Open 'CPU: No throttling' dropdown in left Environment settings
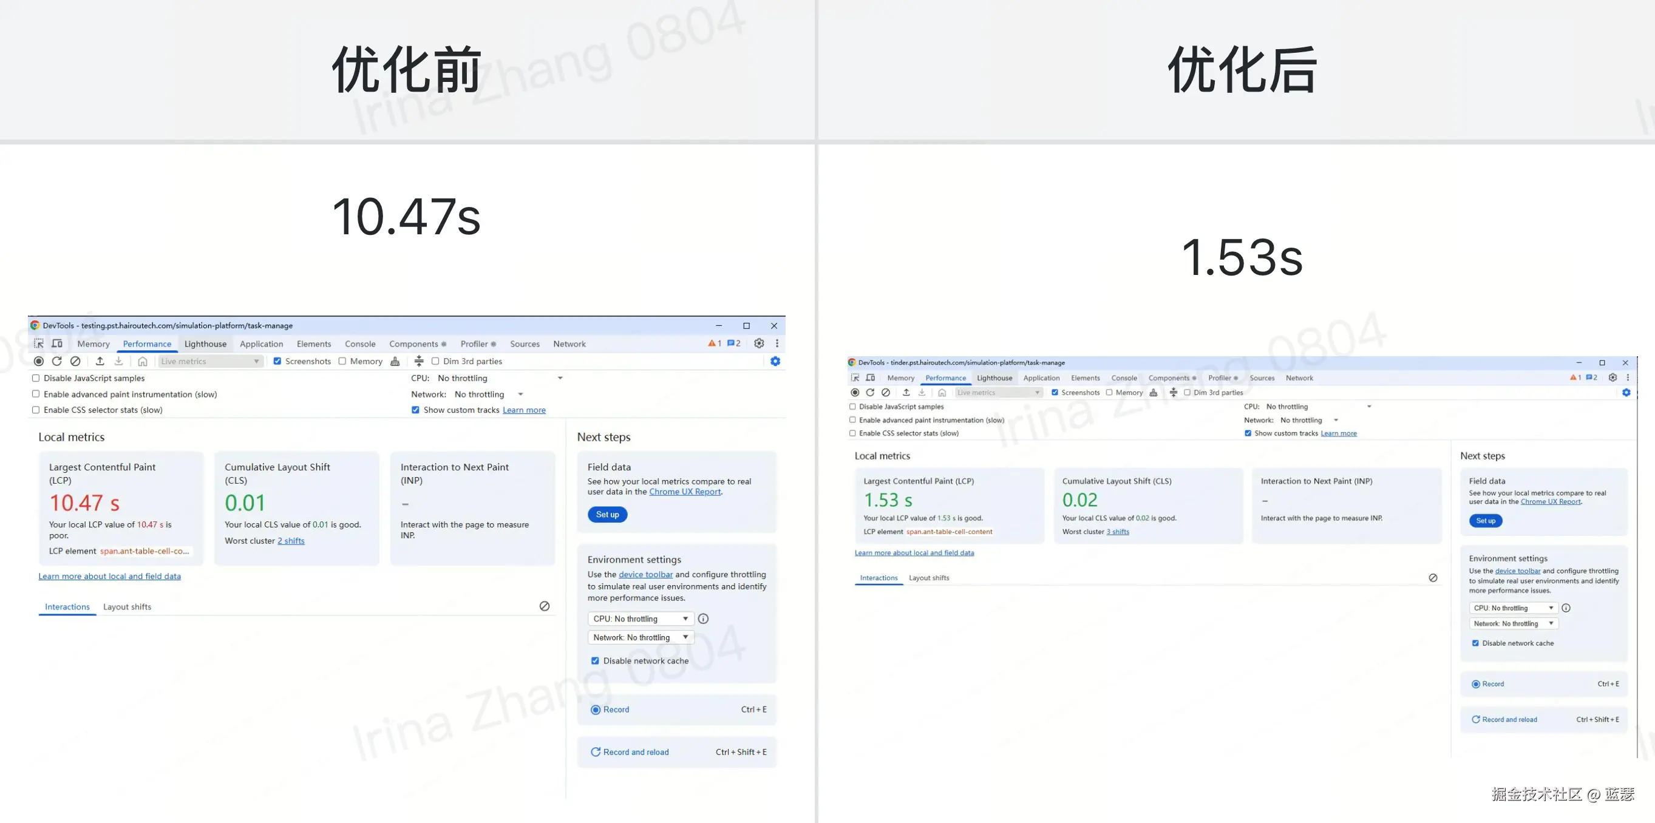 tap(640, 618)
